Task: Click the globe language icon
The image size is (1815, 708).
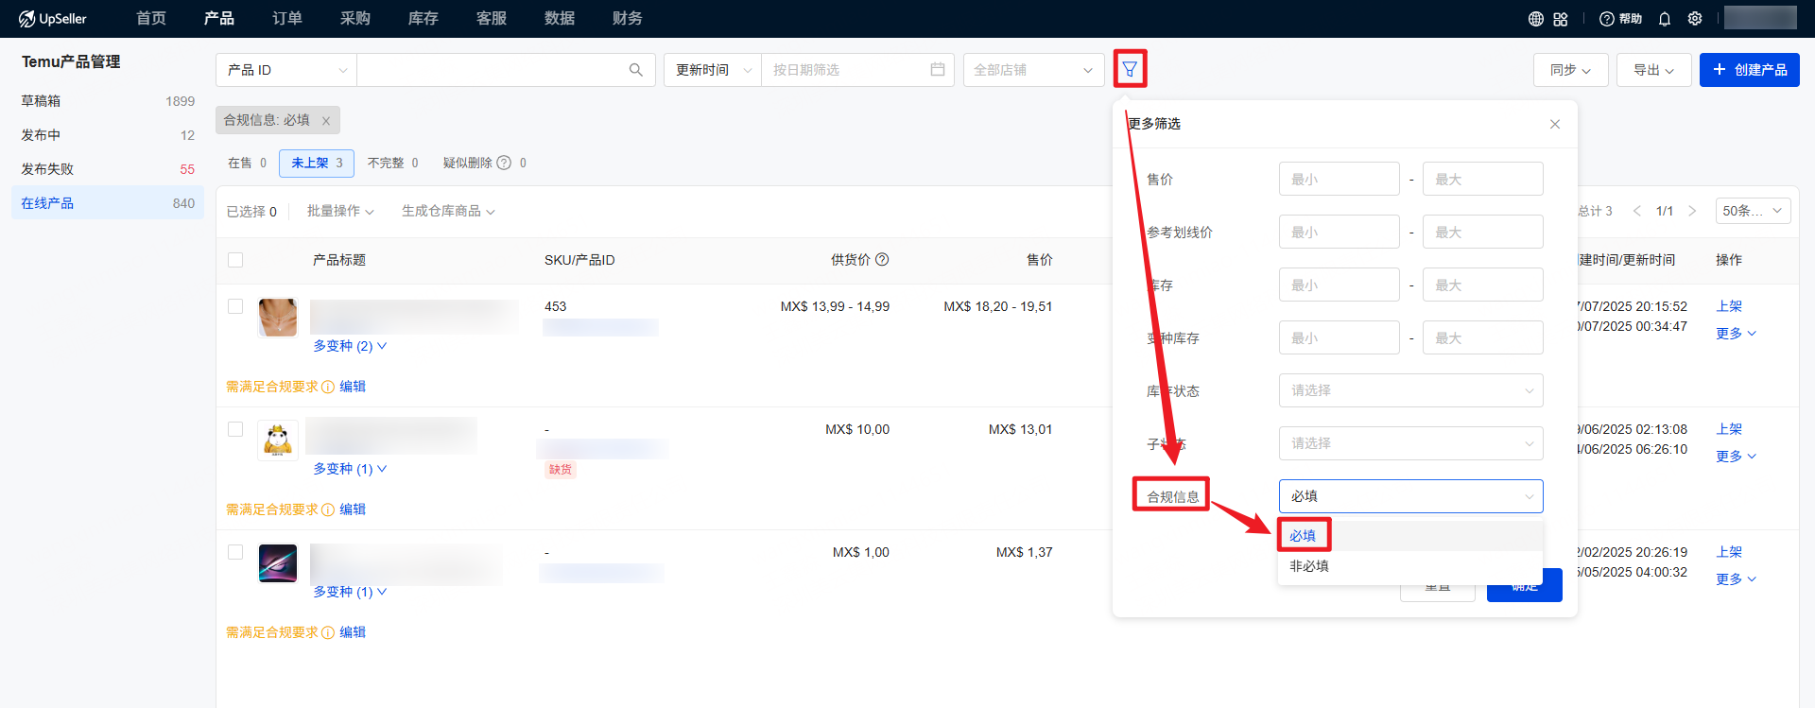Action: click(x=1536, y=19)
